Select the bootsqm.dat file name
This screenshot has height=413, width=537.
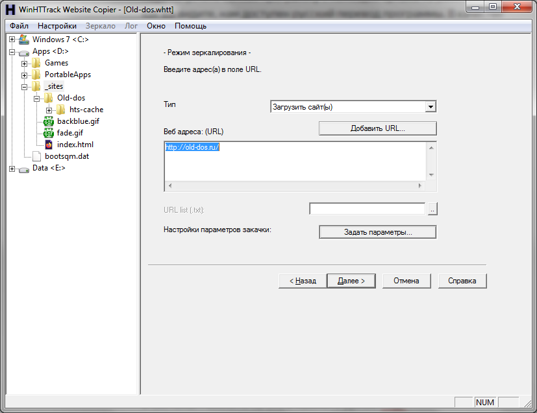[67, 156]
